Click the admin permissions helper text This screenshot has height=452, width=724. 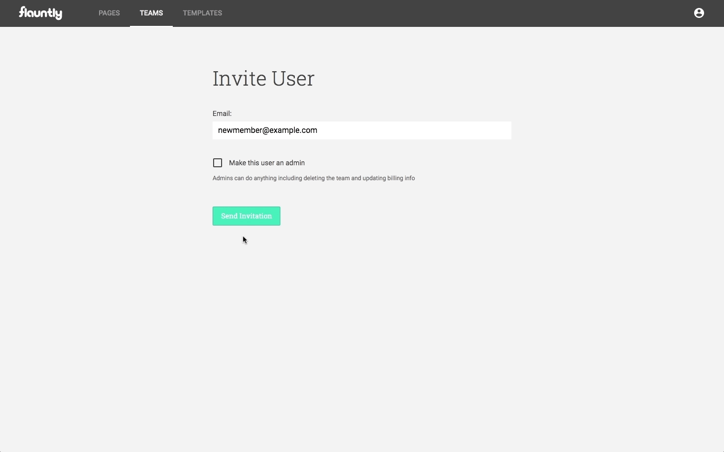[314, 178]
